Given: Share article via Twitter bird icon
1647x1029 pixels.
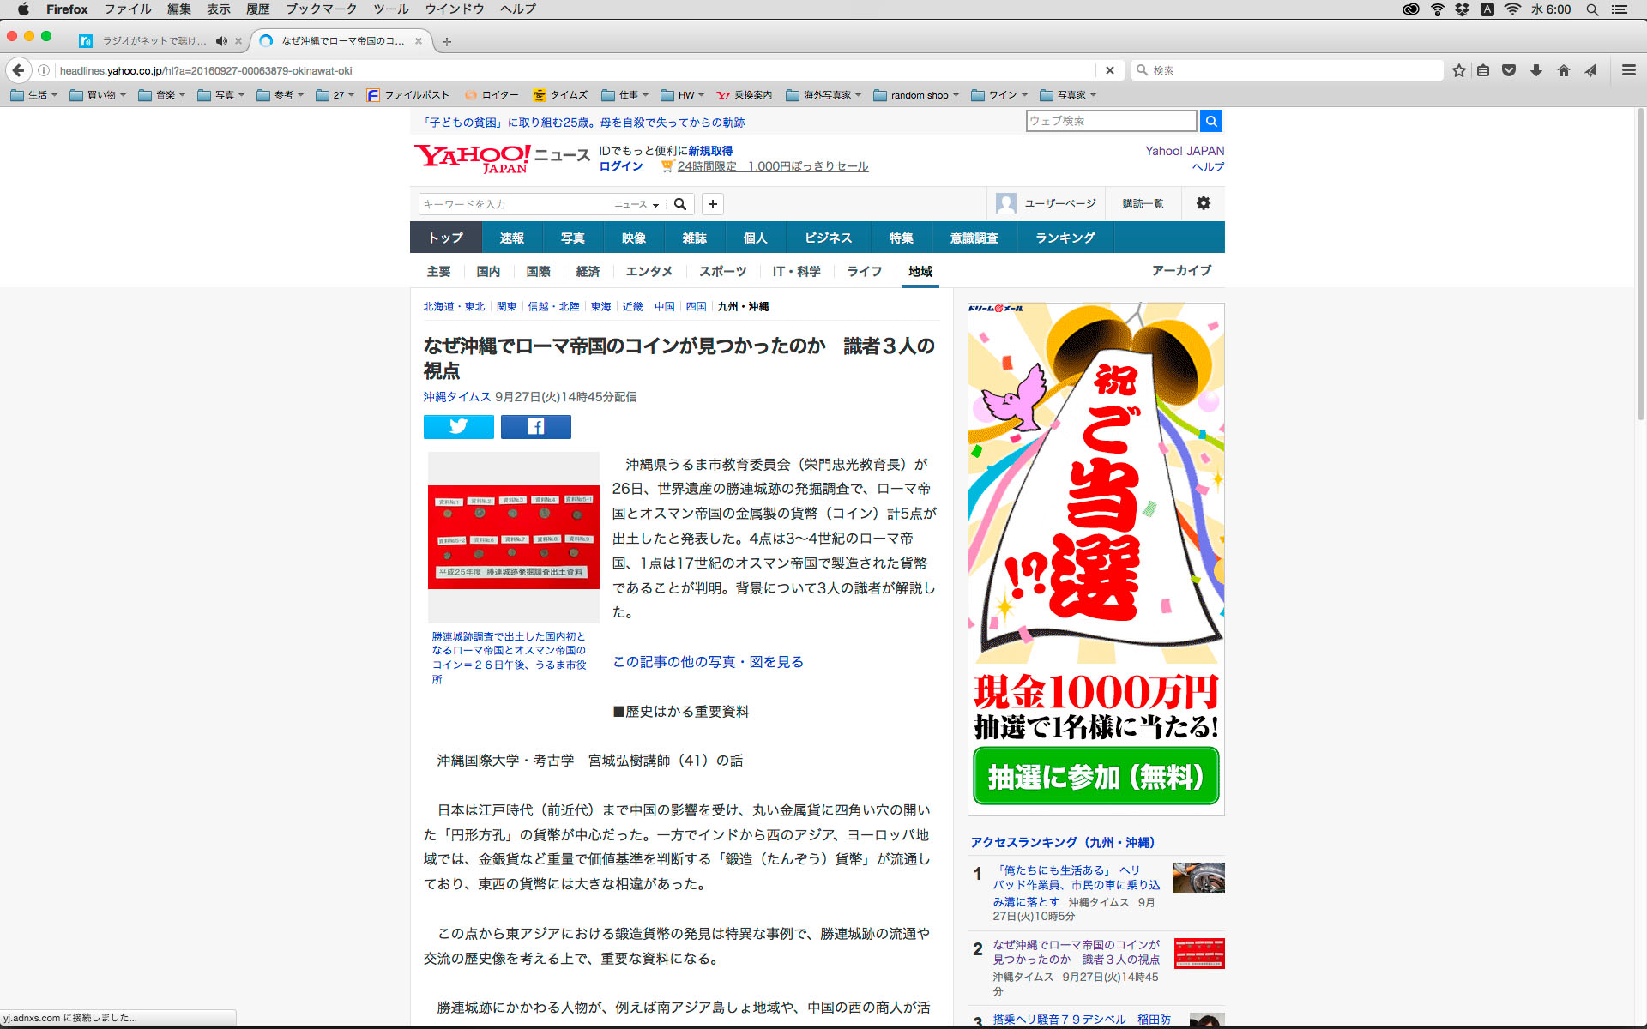Looking at the screenshot, I should coord(458,426).
